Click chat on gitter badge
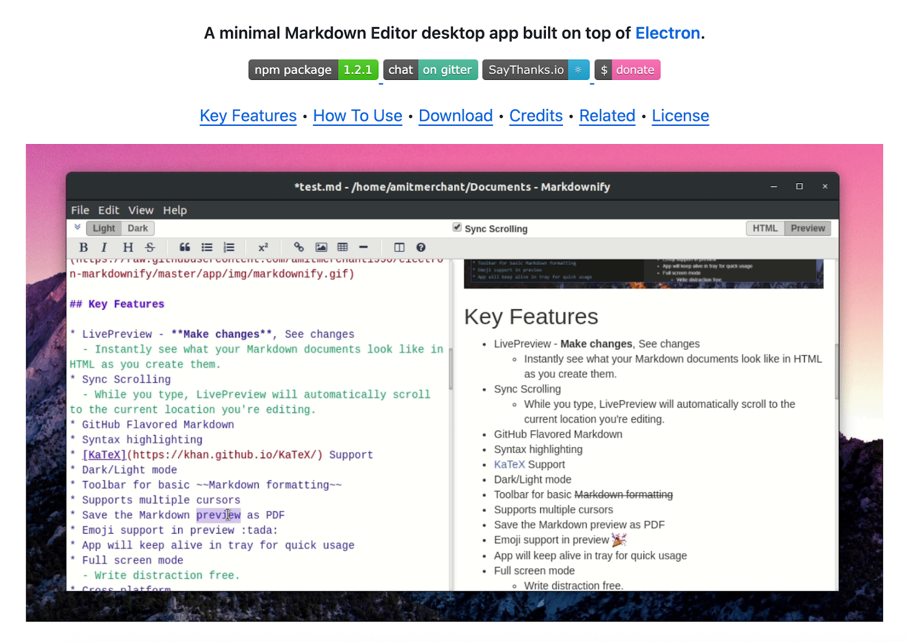 [431, 70]
